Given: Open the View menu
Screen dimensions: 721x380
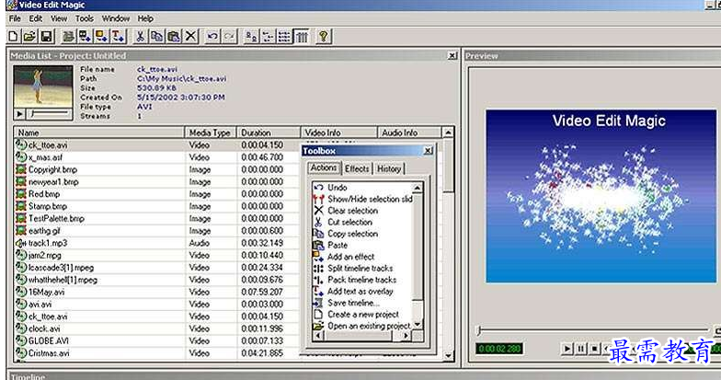Looking at the screenshot, I should point(59,18).
